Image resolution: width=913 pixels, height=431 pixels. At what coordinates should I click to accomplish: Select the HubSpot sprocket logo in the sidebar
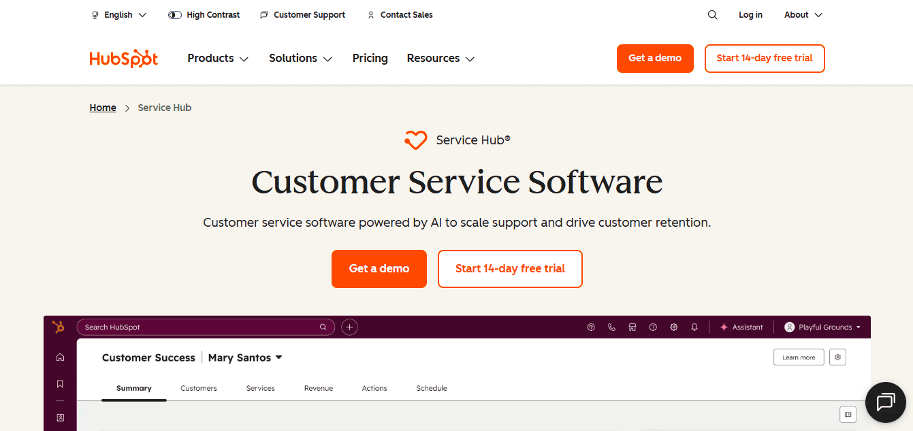[x=59, y=327]
